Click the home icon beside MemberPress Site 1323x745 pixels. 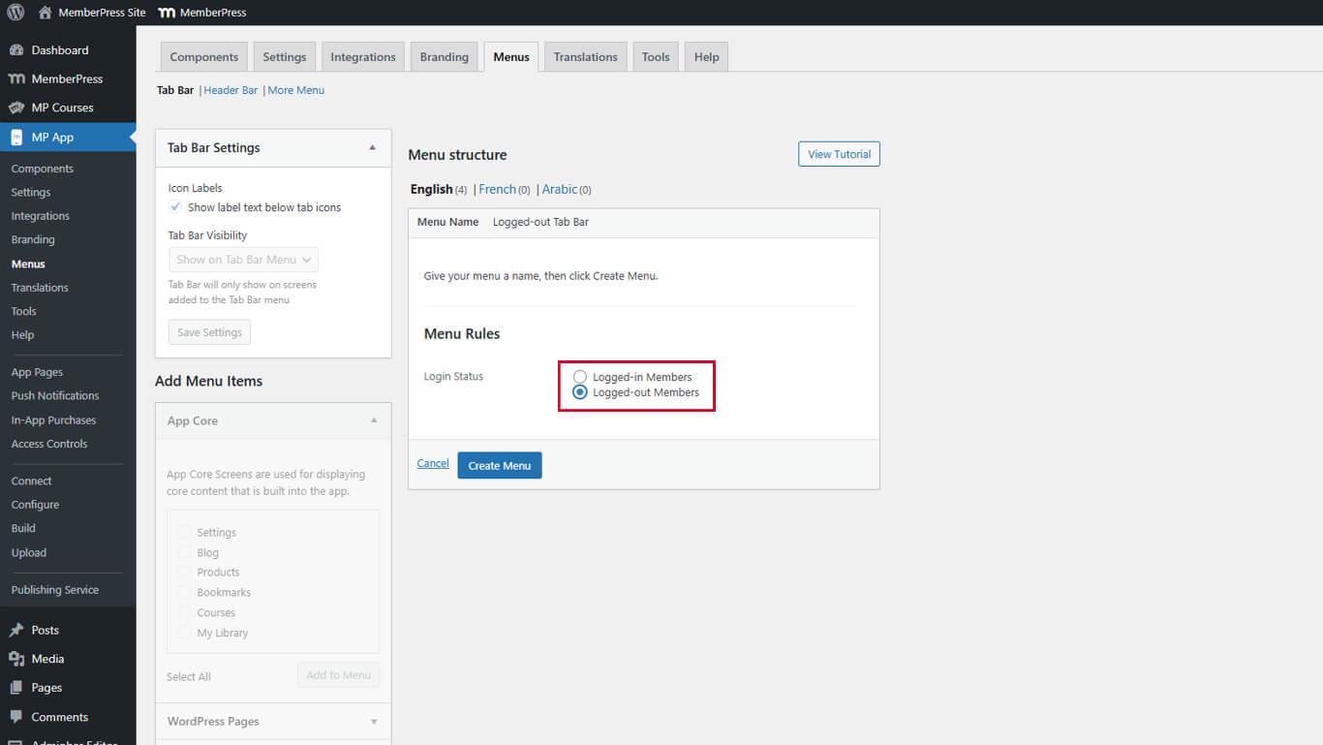pos(45,13)
